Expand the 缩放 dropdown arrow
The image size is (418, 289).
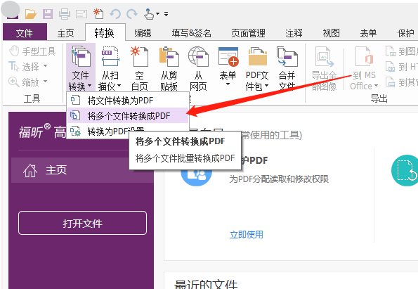click(45, 81)
